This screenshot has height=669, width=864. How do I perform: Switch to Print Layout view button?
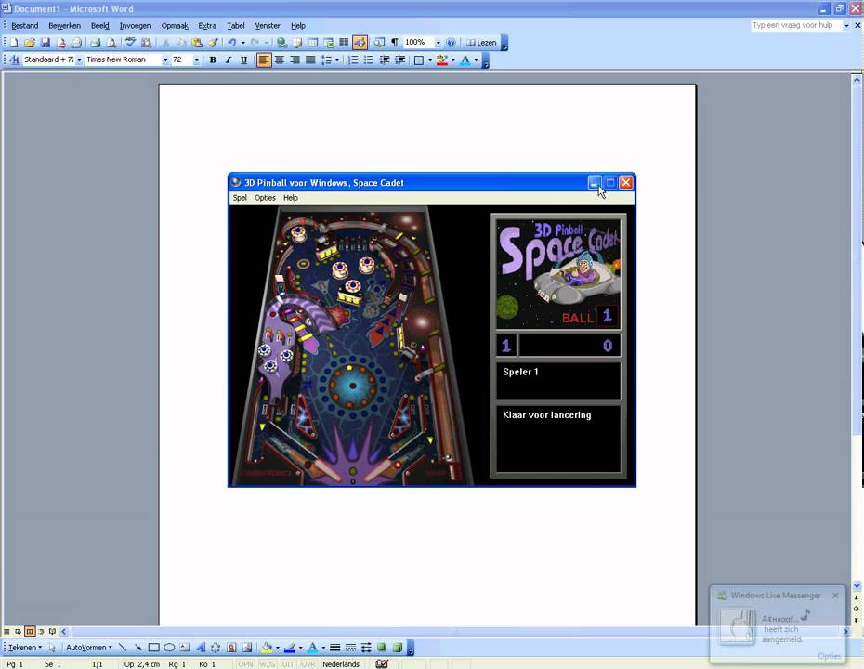coord(30,632)
